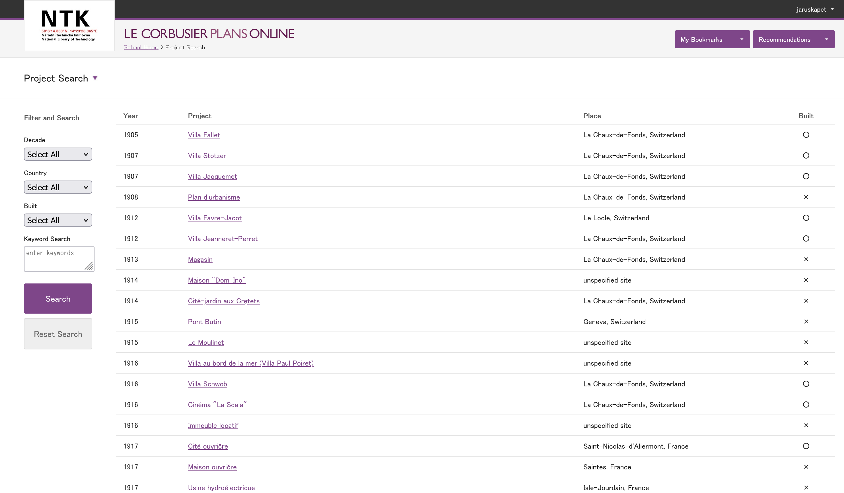This screenshot has width=844, height=493.
Task: Click the Geneva, Switzerland place cell
Action: (614, 322)
